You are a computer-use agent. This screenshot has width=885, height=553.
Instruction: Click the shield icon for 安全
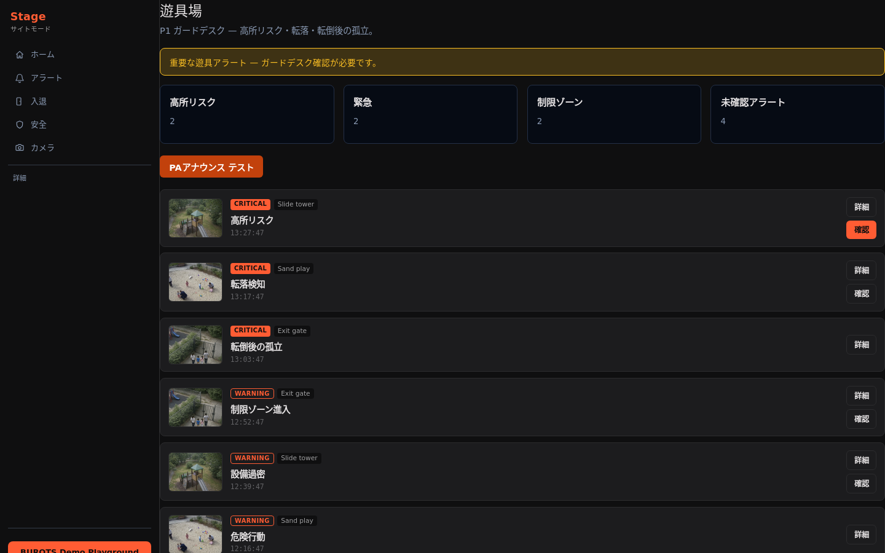pyautogui.click(x=20, y=125)
